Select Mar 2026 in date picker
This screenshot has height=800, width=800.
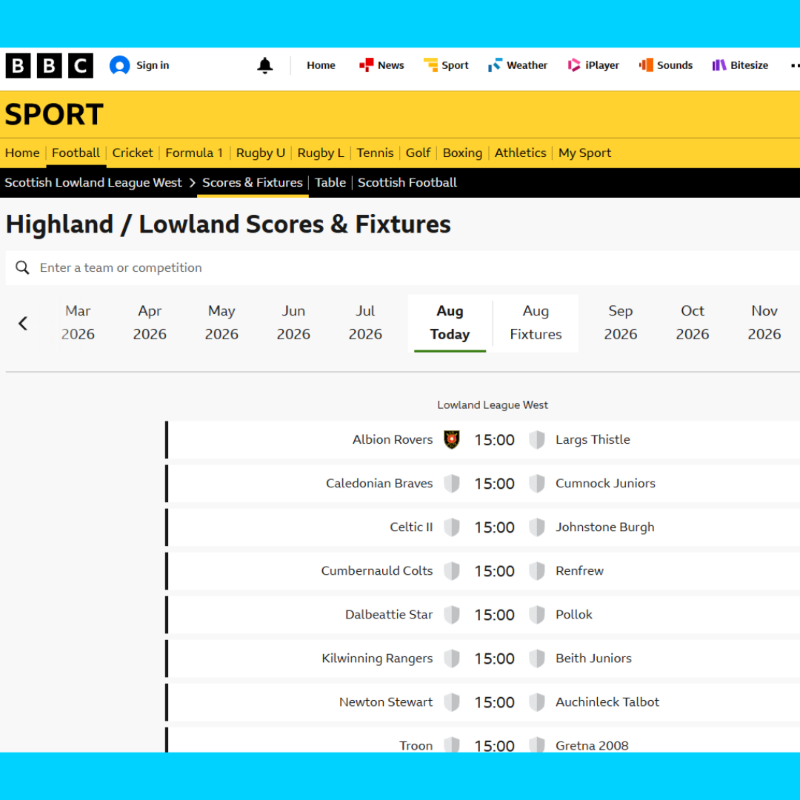[x=78, y=323]
